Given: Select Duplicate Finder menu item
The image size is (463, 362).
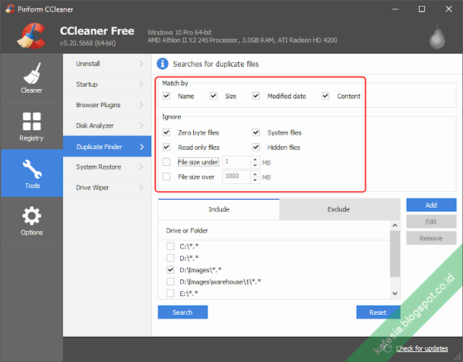Looking at the screenshot, I should (x=107, y=146).
